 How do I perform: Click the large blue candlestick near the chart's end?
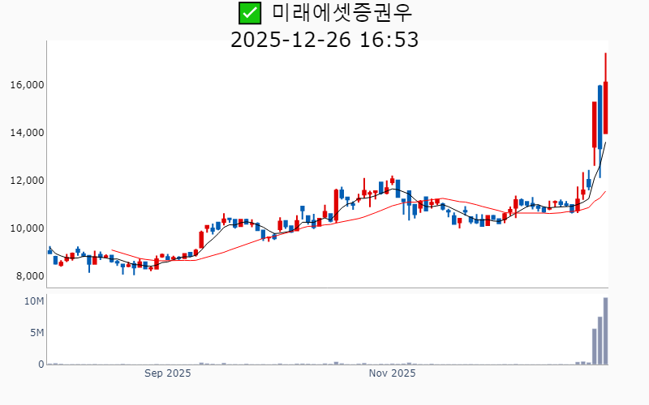click(600, 113)
